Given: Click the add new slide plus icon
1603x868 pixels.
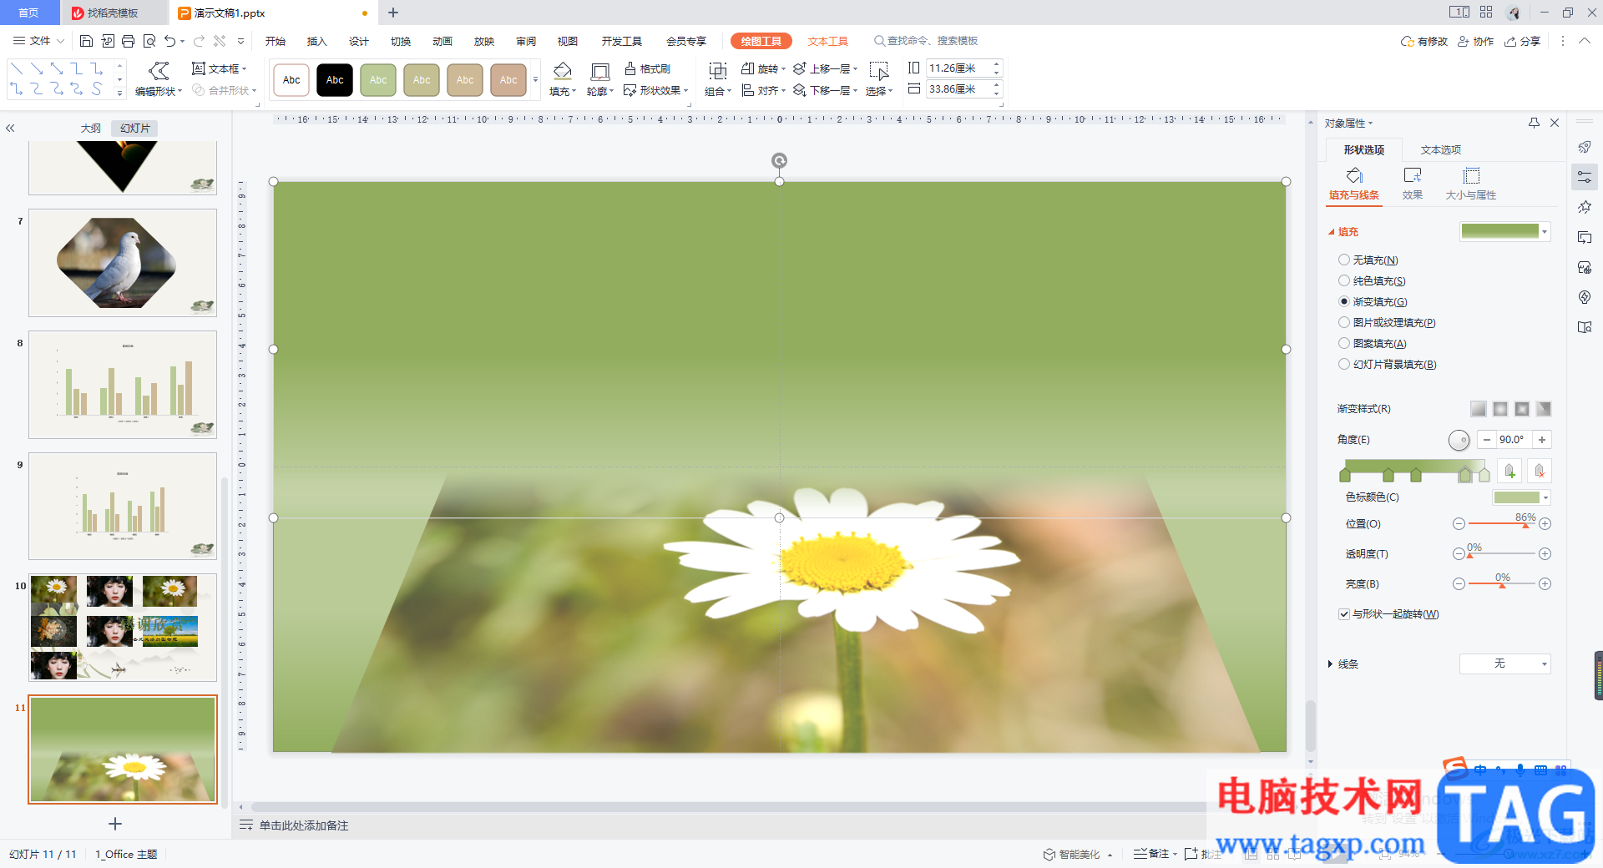Looking at the screenshot, I should pos(115,824).
